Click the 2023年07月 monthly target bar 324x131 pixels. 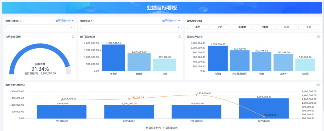pos(129,112)
